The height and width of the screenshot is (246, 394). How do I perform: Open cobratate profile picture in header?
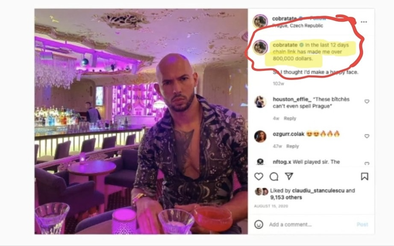(260, 21)
